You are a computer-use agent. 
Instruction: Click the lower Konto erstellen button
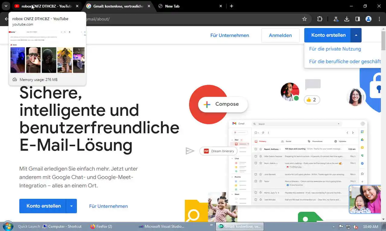(x=43, y=206)
